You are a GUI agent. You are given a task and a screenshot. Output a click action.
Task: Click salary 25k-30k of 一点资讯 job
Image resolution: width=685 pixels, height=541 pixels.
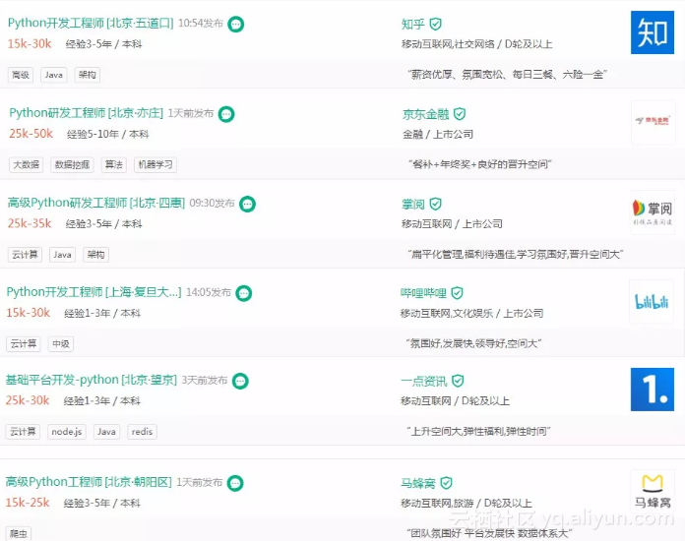28,400
